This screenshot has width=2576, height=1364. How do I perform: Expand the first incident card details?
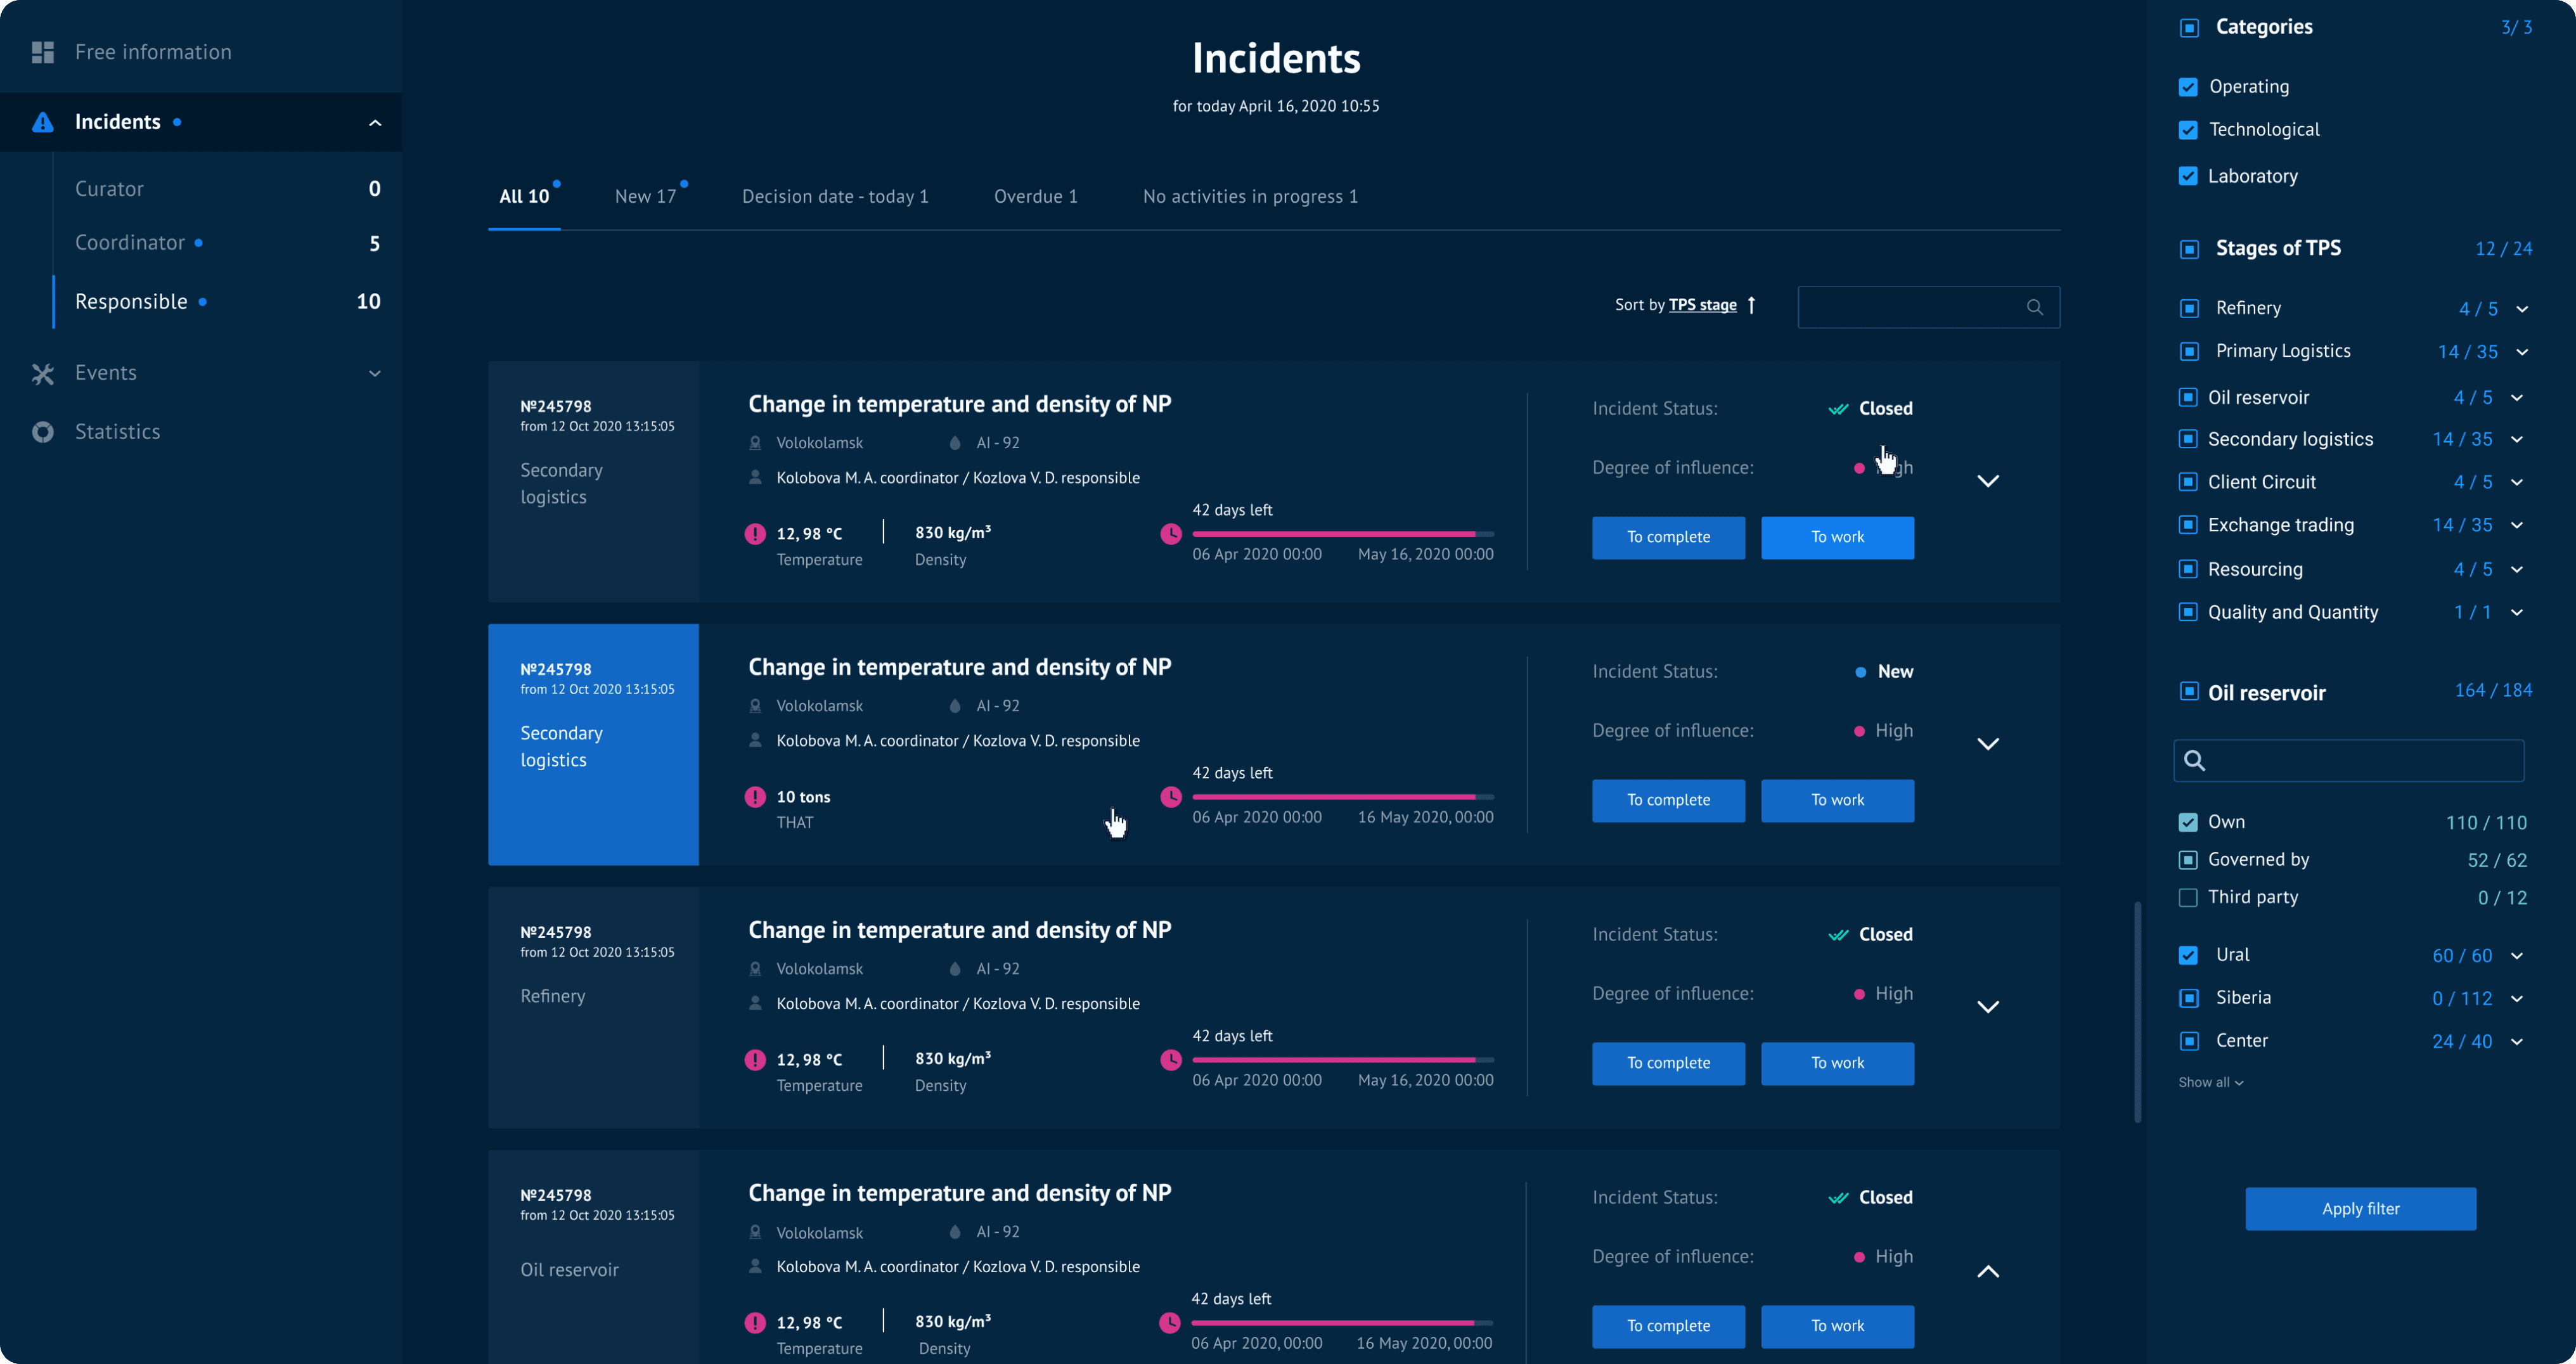[1987, 481]
